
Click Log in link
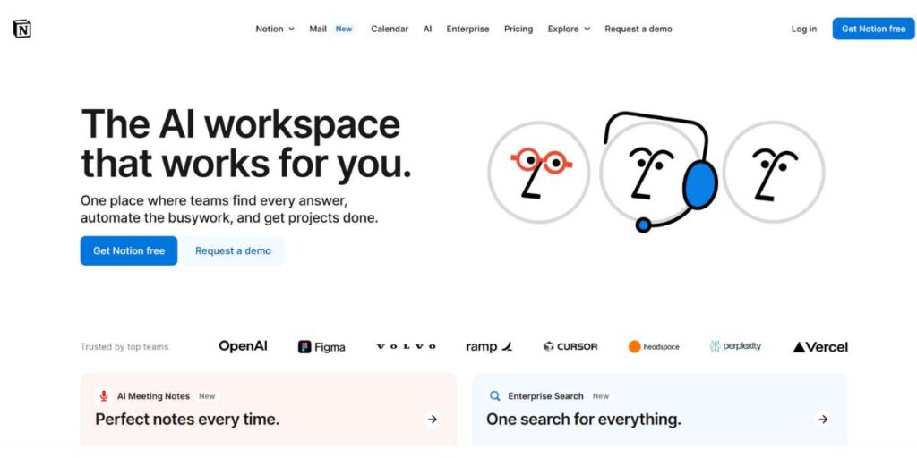coord(803,29)
